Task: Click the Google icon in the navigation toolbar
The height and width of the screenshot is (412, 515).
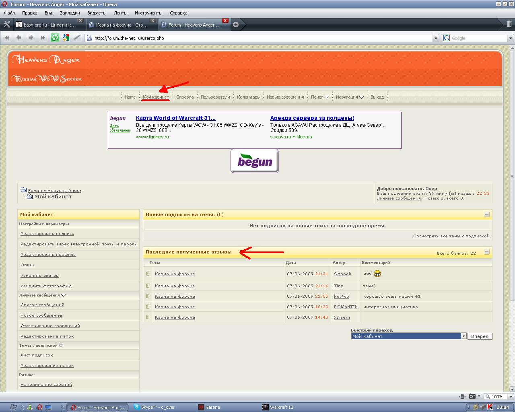Action: tap(66, 38)
